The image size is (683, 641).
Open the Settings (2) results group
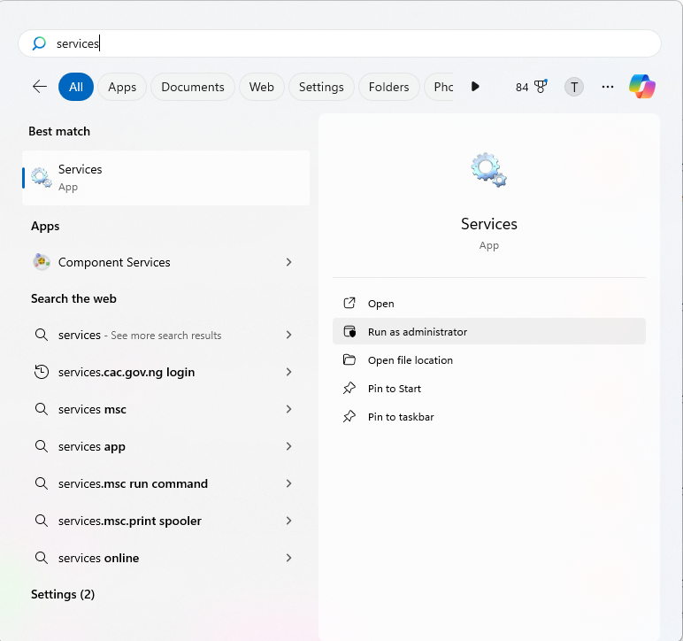click(63, 594)
